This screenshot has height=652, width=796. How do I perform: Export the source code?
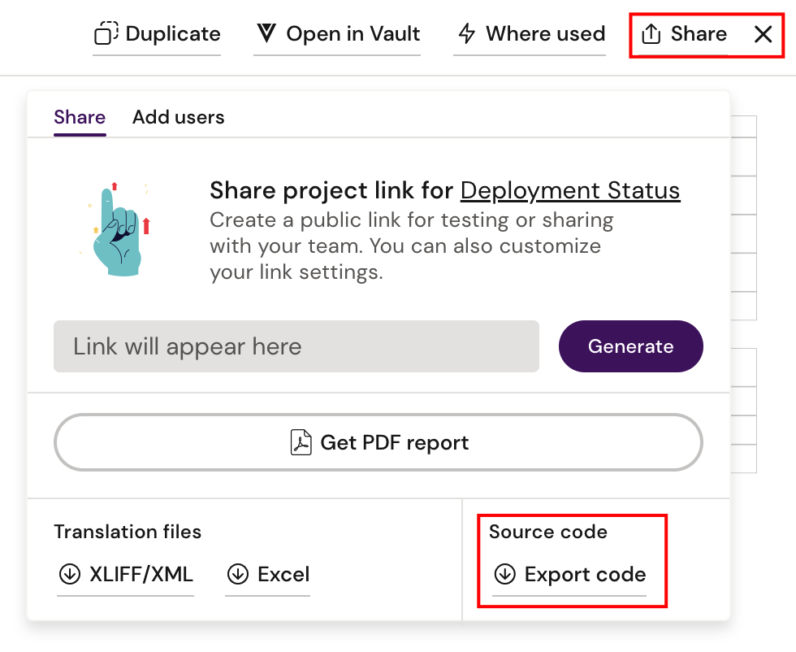point(575,574)
